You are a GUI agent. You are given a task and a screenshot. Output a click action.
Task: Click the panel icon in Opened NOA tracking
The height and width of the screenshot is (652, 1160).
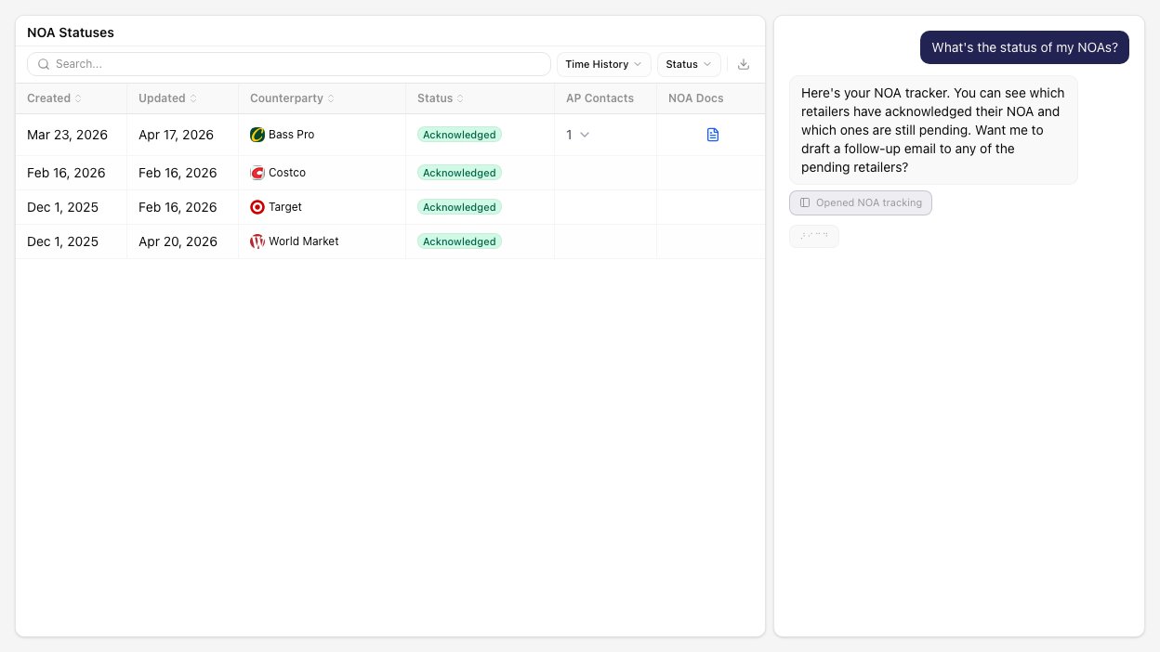805,202
